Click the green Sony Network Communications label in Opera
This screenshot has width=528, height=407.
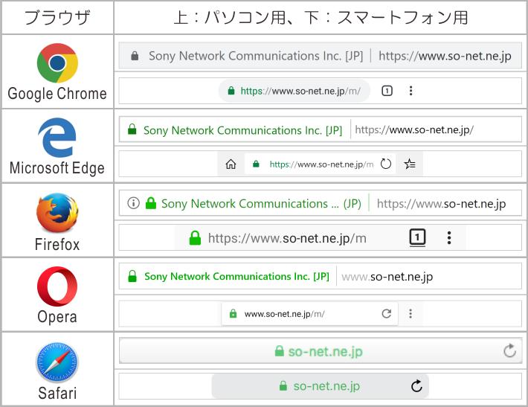(236, 276)
